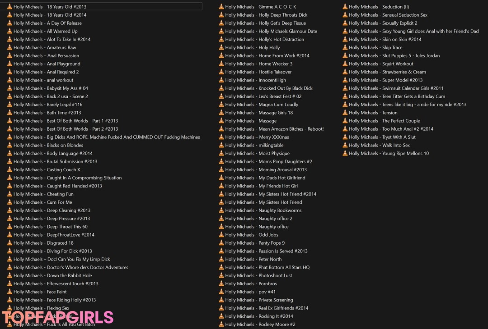This screenshot has height=329, width=488.
Task: Click file name 'Moist Physique'
Action: pyautogui.click(x=258, y=153)
